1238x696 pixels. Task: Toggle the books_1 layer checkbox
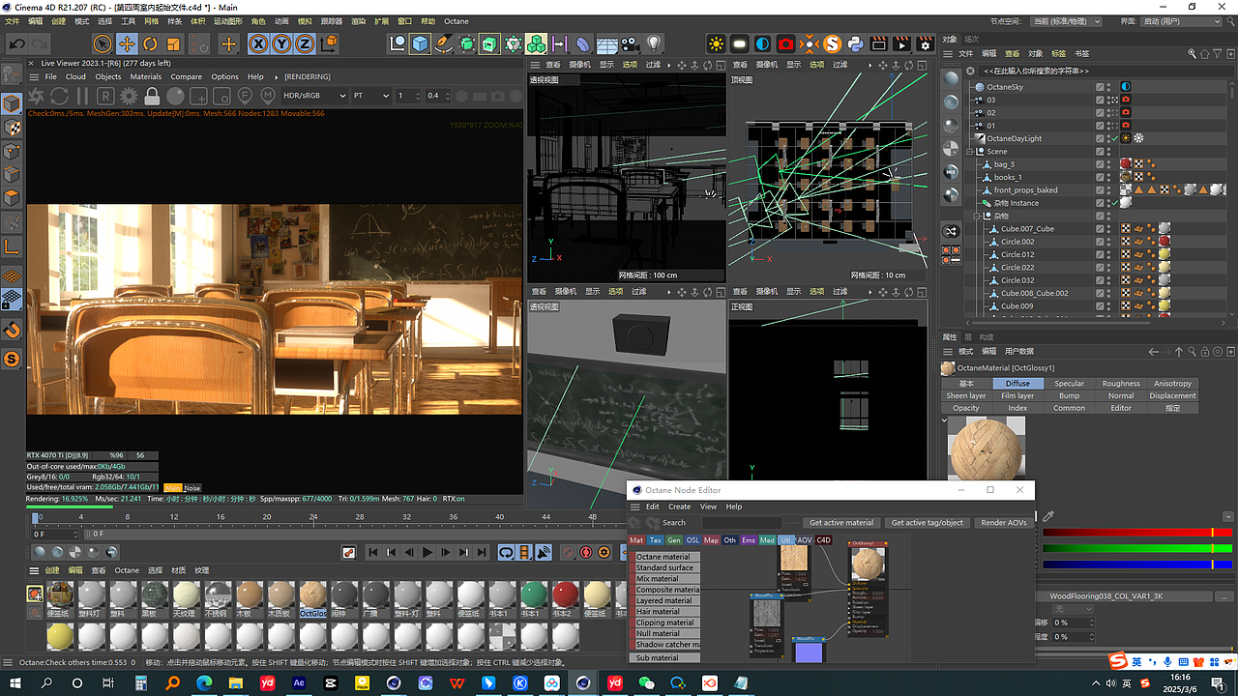(x=1100, y=177)
